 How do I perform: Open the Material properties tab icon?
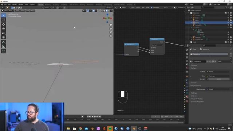pyautogui.click(x=187, y=97)
